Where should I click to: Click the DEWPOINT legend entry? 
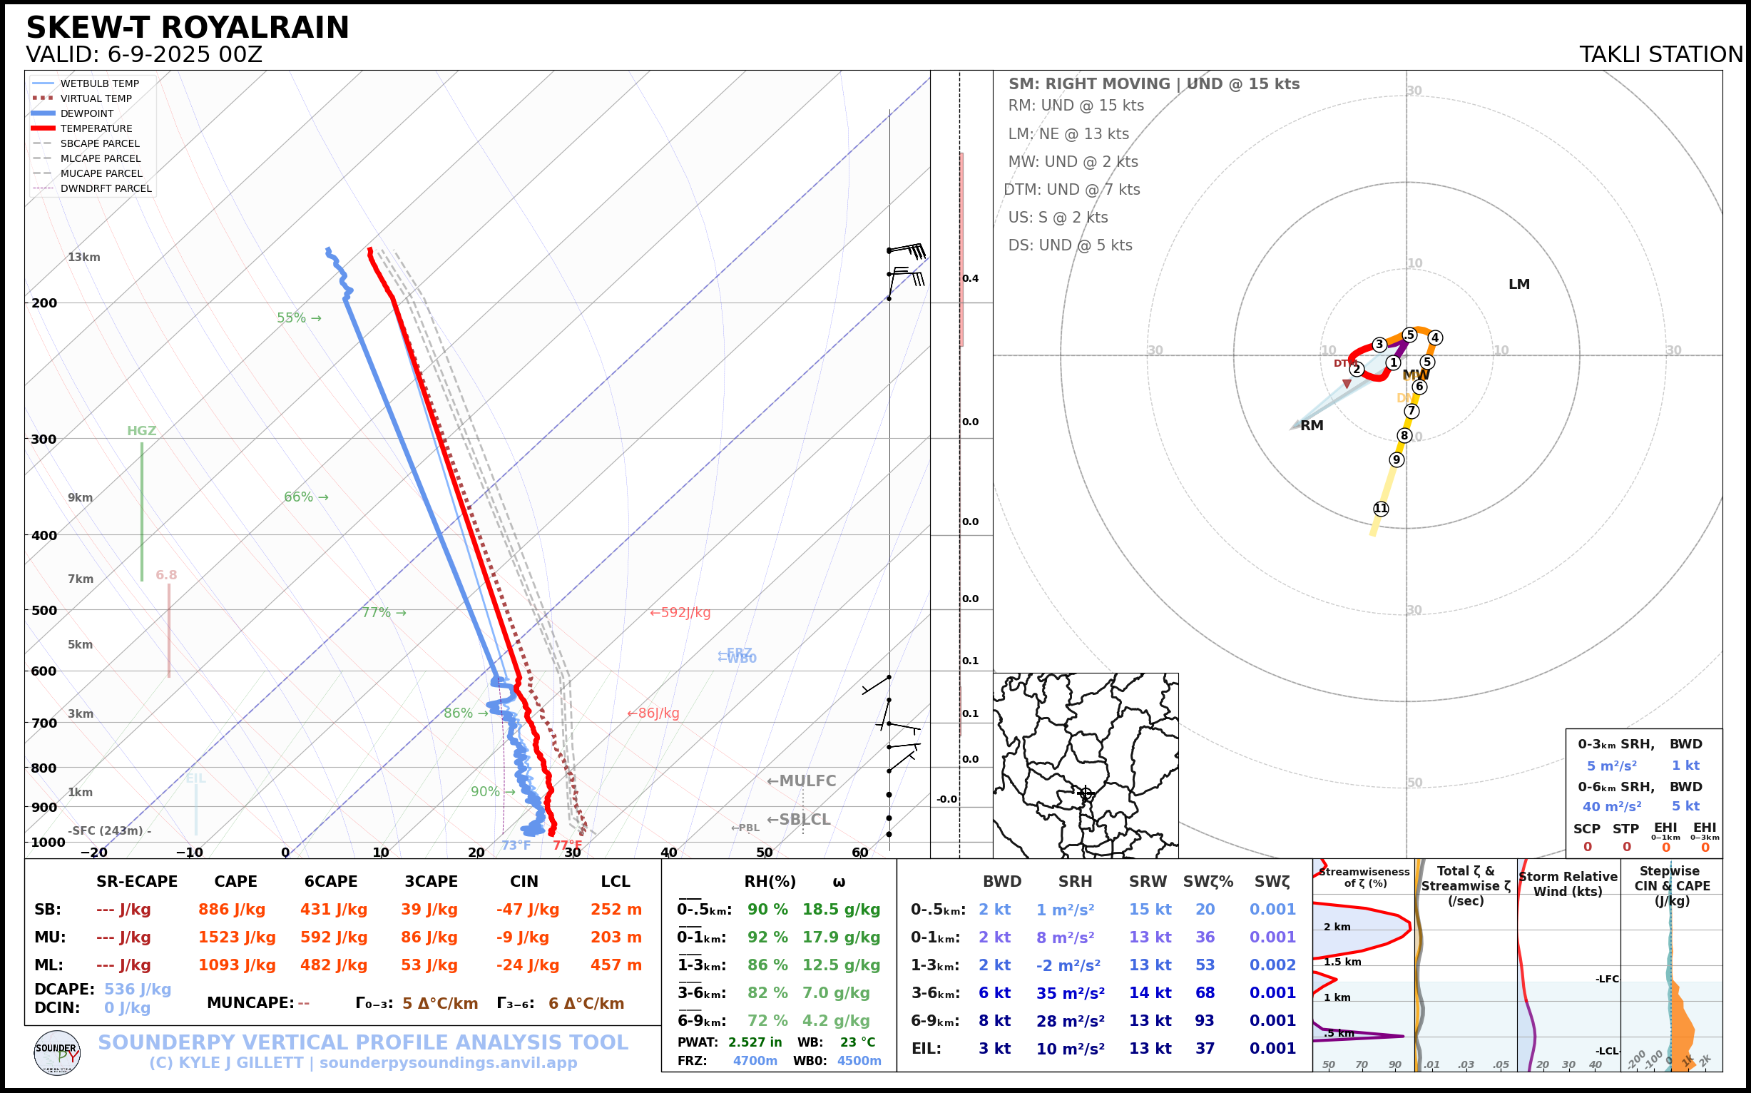[87, 113]
